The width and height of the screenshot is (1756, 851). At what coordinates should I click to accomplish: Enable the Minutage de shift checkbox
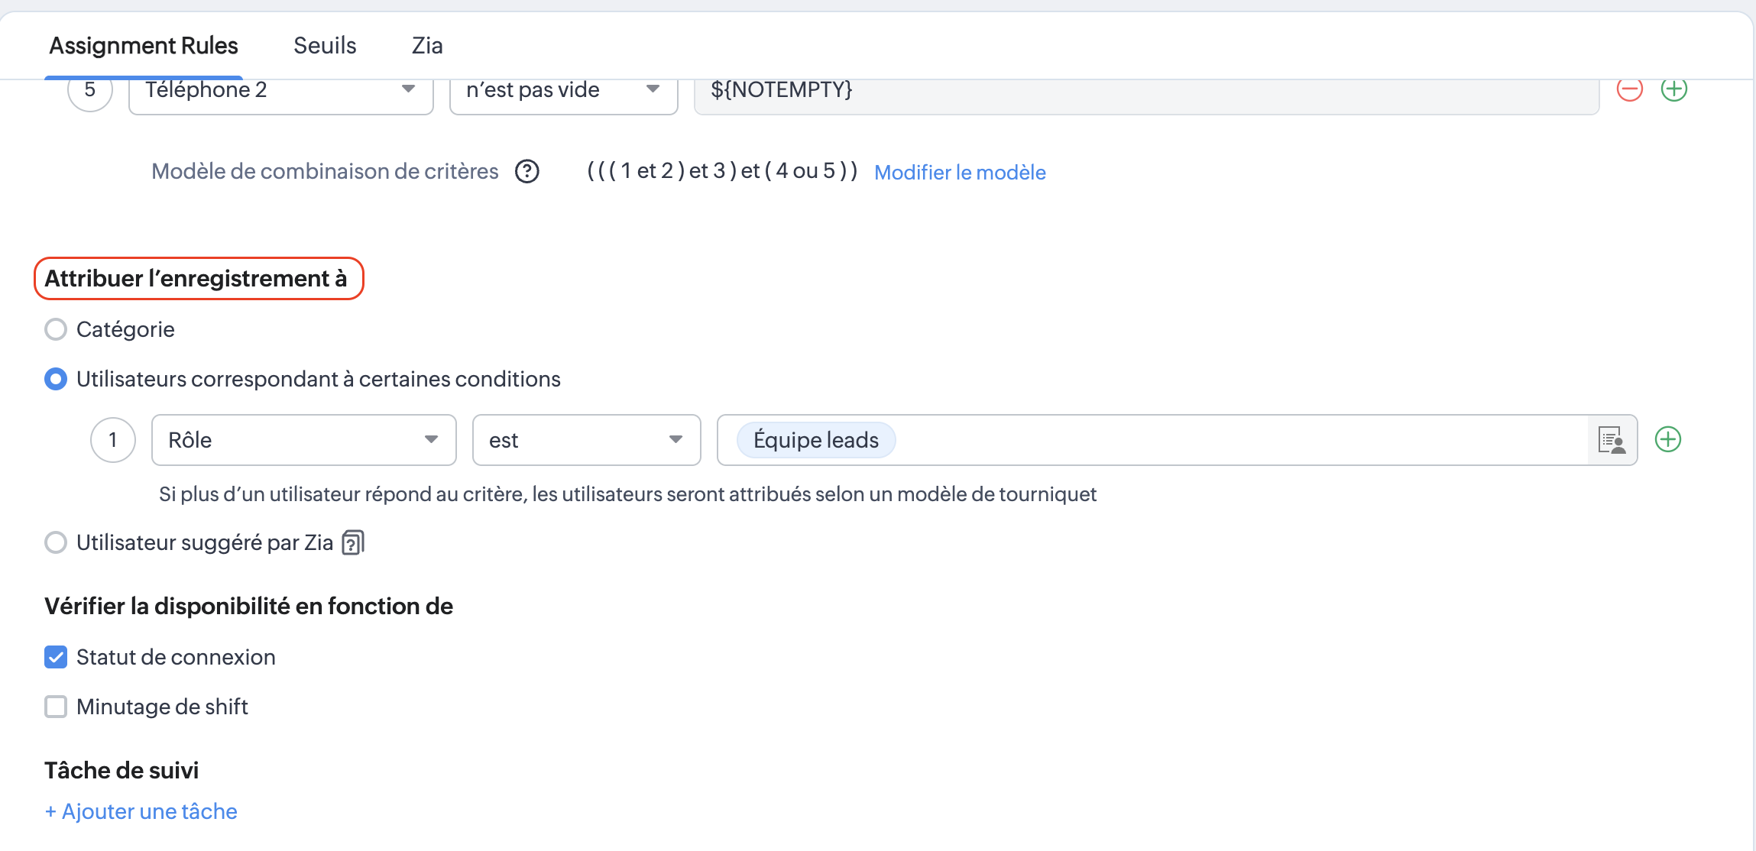coord(56,707)
